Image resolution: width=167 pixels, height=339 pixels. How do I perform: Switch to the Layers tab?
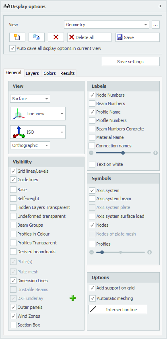33,73
